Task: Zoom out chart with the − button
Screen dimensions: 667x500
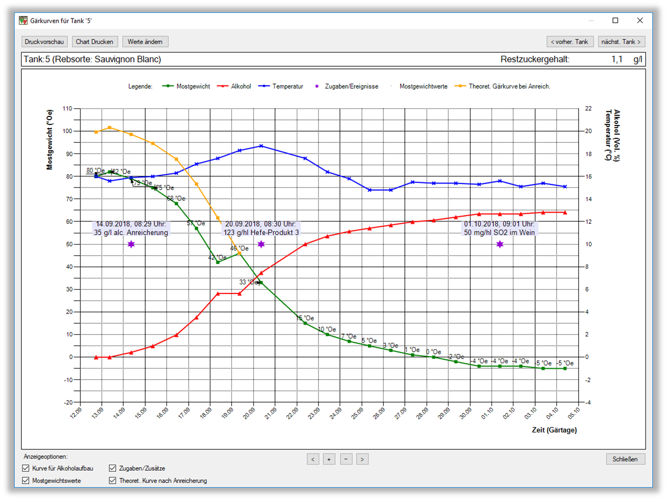Action: [x=346, y=459]
